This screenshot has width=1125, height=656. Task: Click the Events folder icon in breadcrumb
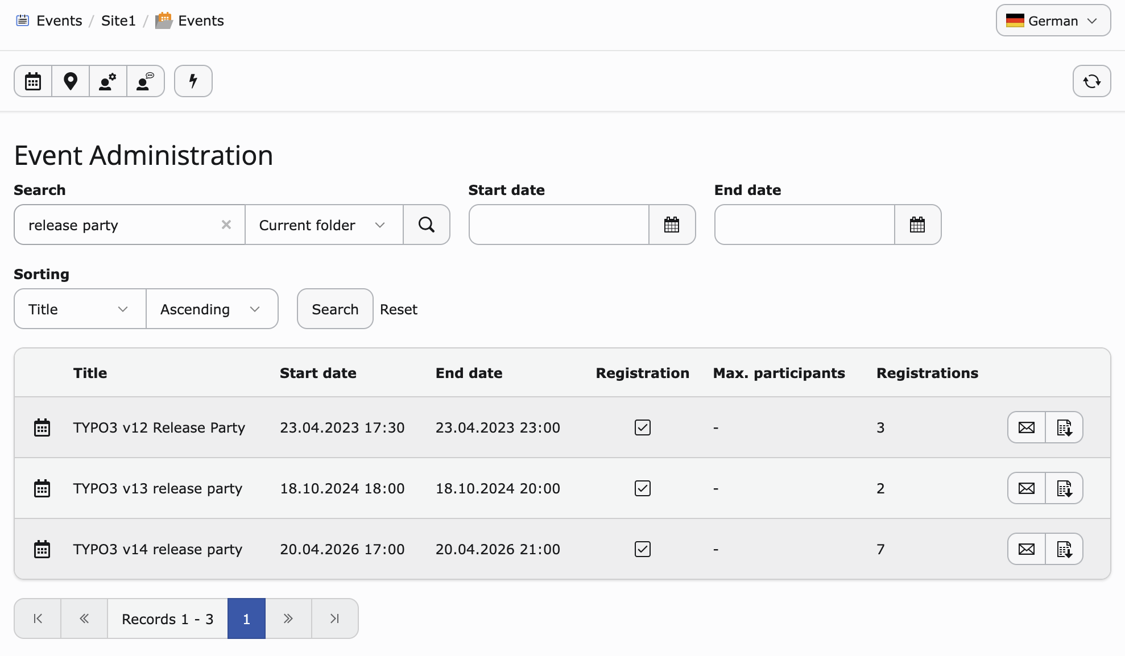(x=164, y=20)
